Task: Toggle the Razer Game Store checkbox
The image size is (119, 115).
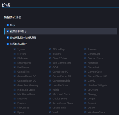Action: pyautogui.click(x=50, y=103)
